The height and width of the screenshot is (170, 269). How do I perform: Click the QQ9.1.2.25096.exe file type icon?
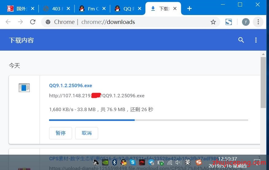pyautogui.click(x=24, y=88)
